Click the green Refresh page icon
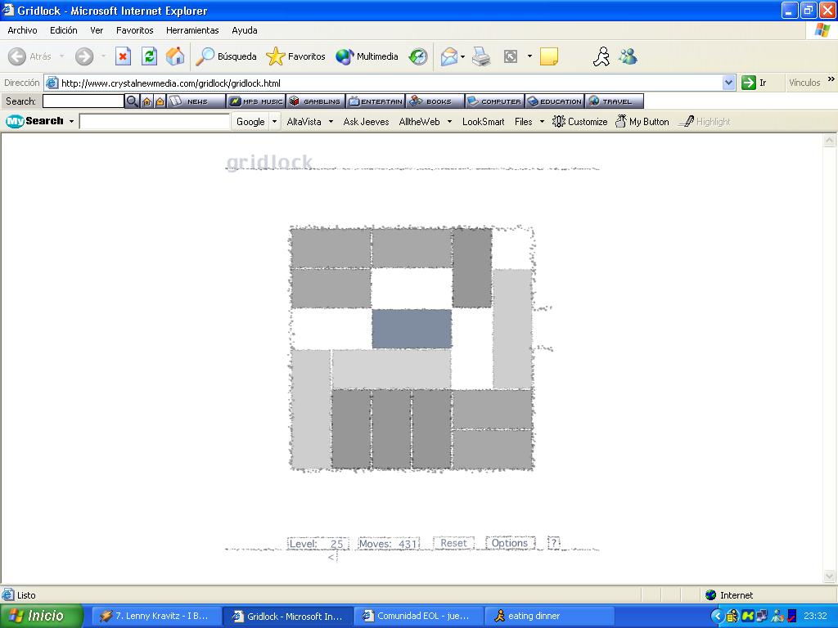838x628 pixels. 149,56
